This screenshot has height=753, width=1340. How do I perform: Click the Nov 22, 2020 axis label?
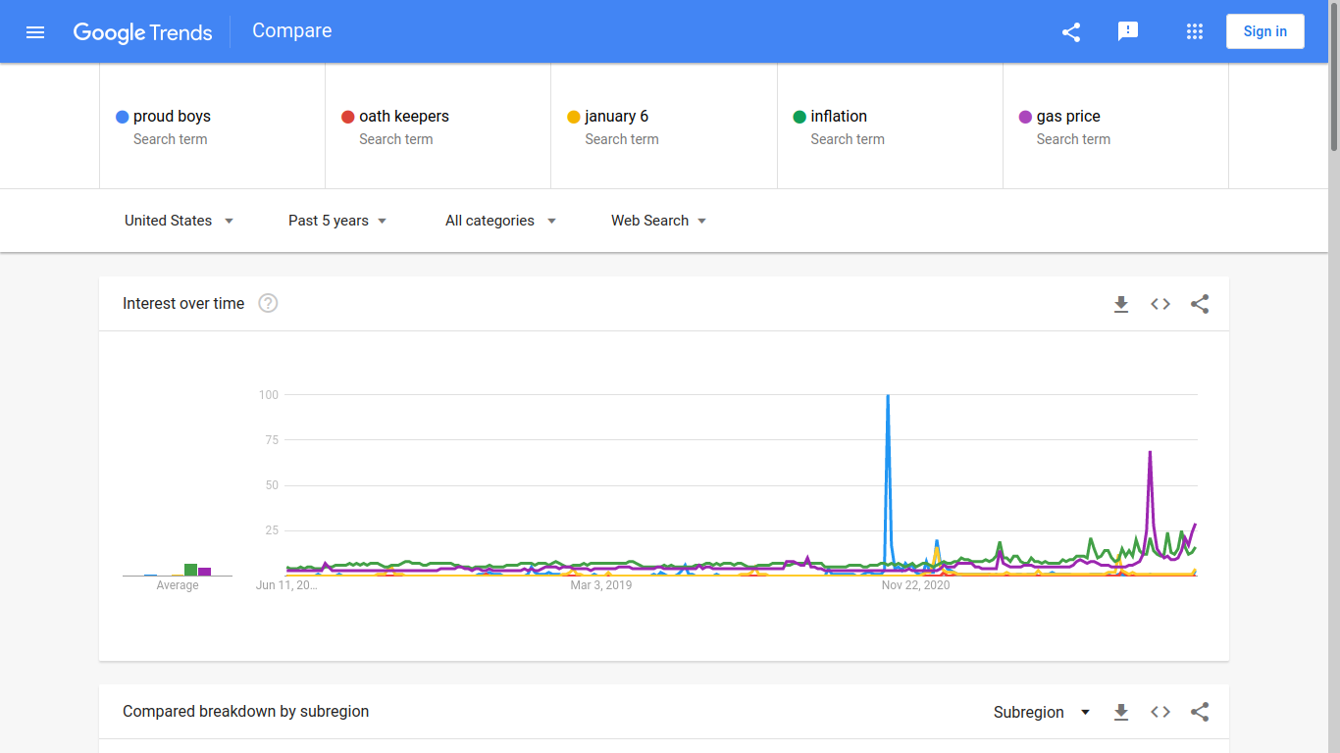915,585
